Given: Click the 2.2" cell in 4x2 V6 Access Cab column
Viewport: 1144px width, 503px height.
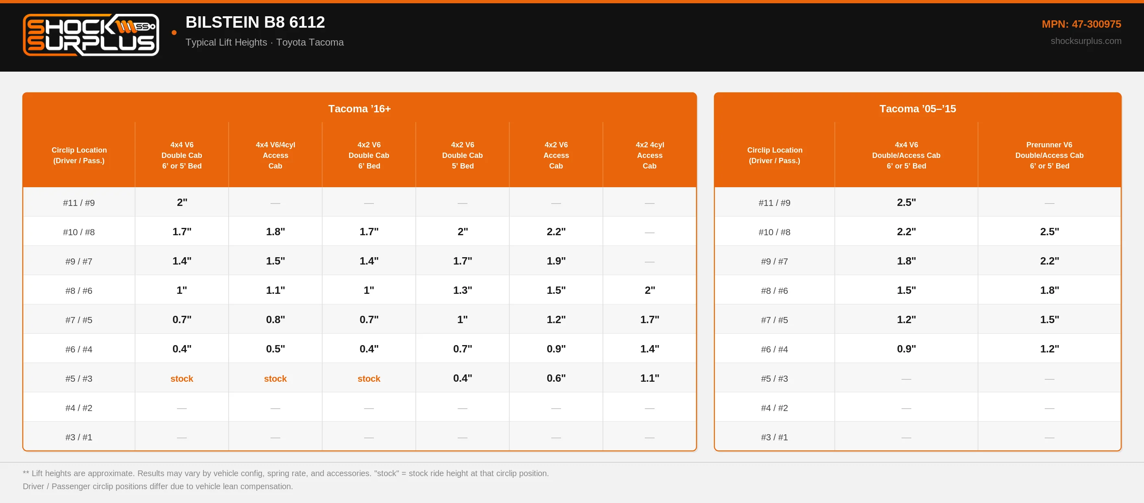Looking at the screenshot, I should click(556, 232).
